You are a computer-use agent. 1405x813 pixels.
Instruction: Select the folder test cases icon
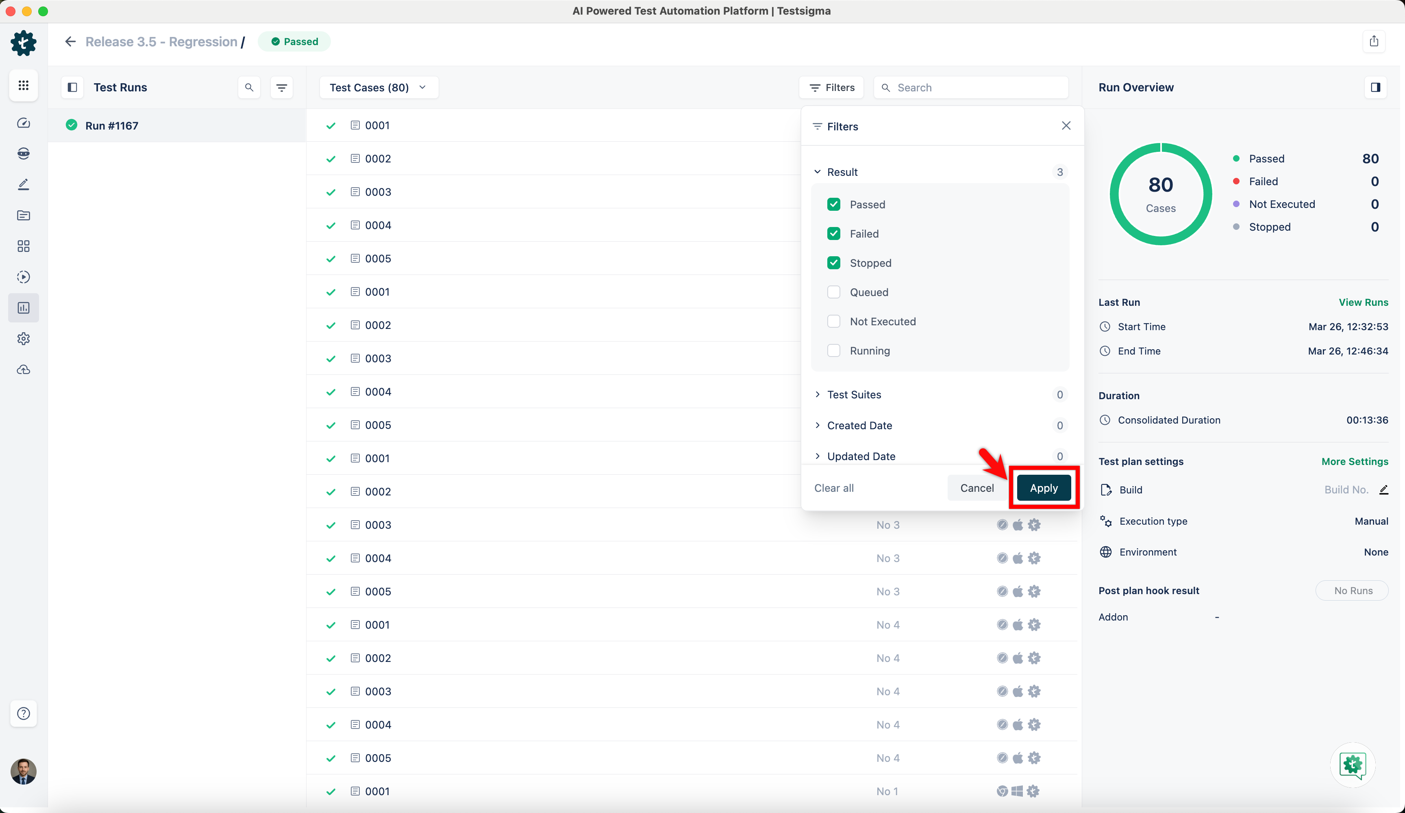click(24, 216)
